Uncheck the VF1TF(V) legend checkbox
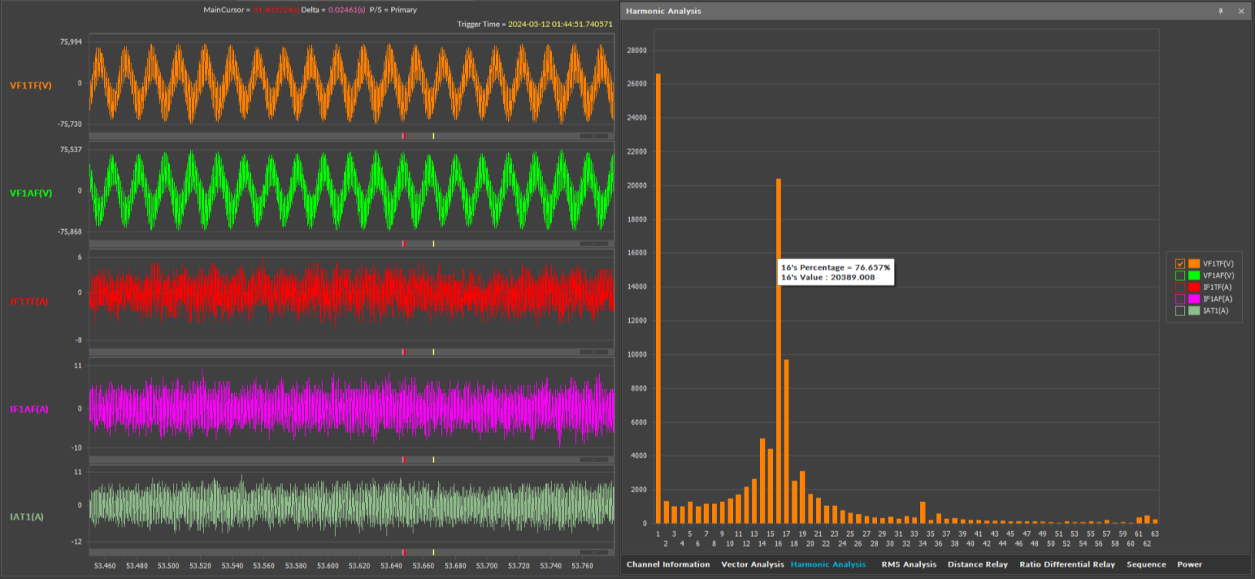Screen dimensions: 1255x579 pos(1180,264)
